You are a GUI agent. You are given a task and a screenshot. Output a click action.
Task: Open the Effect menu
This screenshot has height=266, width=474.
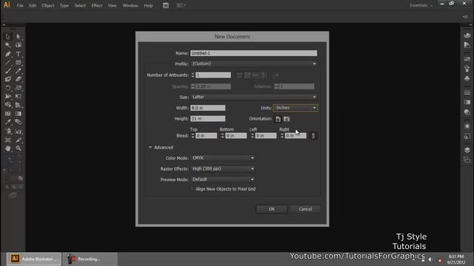(97, 5)
